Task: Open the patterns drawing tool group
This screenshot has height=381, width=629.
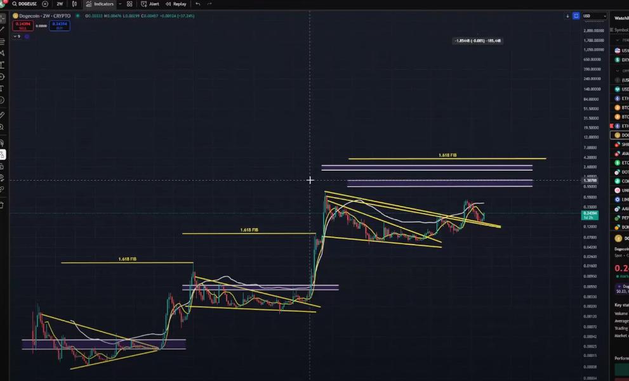Action: click(3, 53)
